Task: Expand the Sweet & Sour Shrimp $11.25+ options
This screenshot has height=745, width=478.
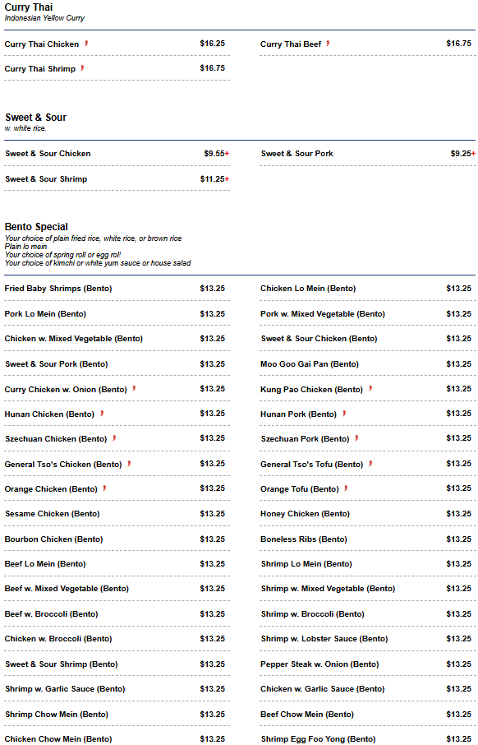Action: point(228,179)
